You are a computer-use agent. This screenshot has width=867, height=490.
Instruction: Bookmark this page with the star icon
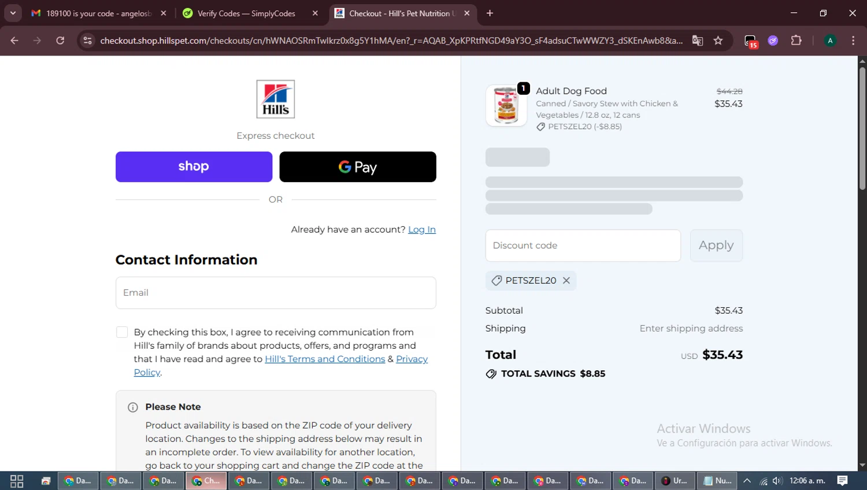718,40
